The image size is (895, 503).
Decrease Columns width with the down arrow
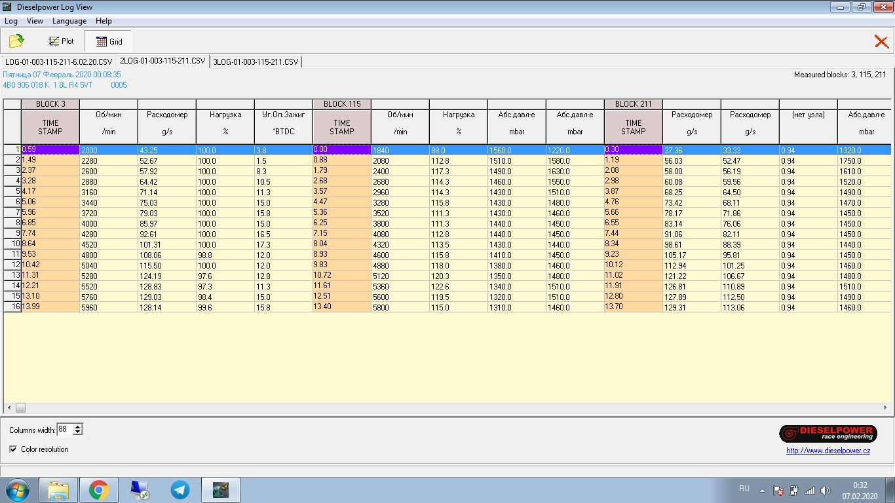pos(78,432)
